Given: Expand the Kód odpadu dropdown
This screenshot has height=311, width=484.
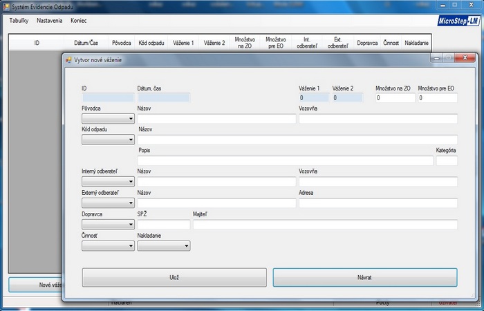Looking at the screenshot, I should click(108, 140).
